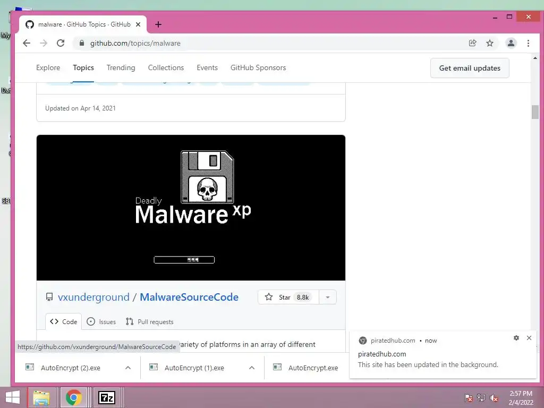
Task: Select the Topics navigation item
Action: [83, 67]
